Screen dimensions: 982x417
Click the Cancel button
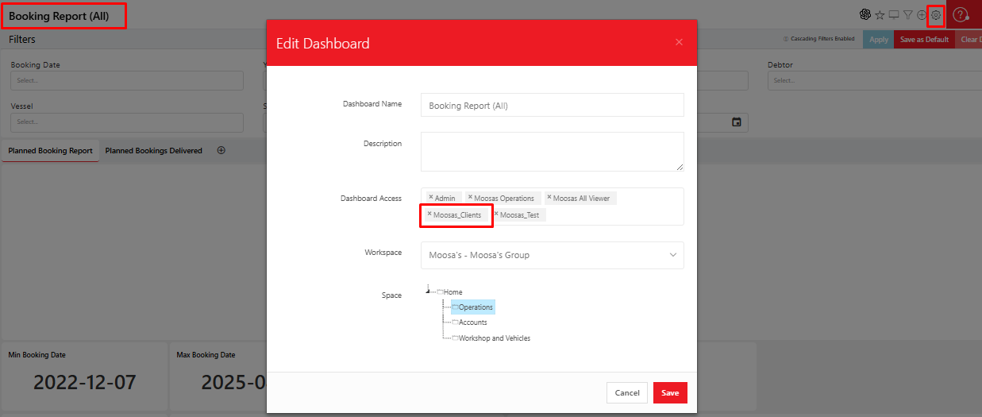coord(626,392)
